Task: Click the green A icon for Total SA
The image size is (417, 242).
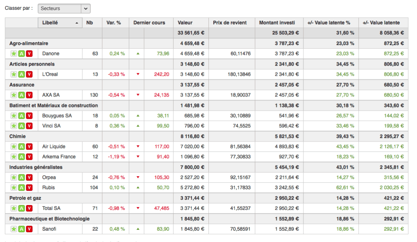Action: point(22,208)
